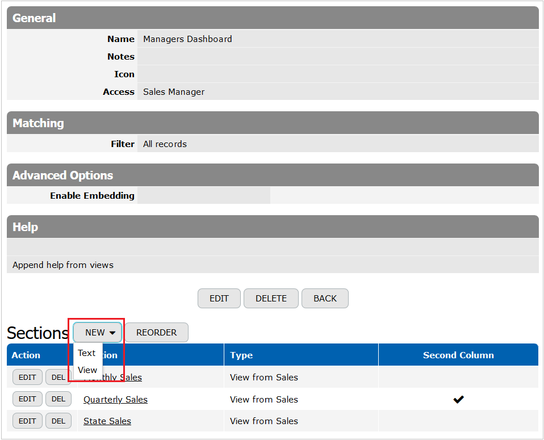Click the Append help from views text
Screen dimensions: 544x440
click(63, 265)
